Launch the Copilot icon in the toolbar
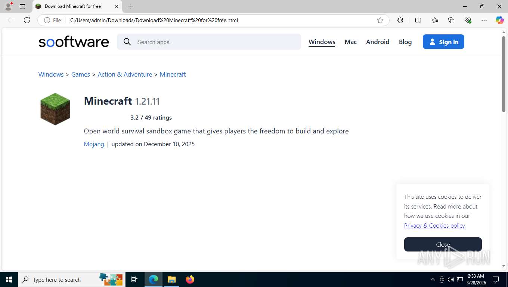This screenshot has height=287, width=508. click(499, 20)
